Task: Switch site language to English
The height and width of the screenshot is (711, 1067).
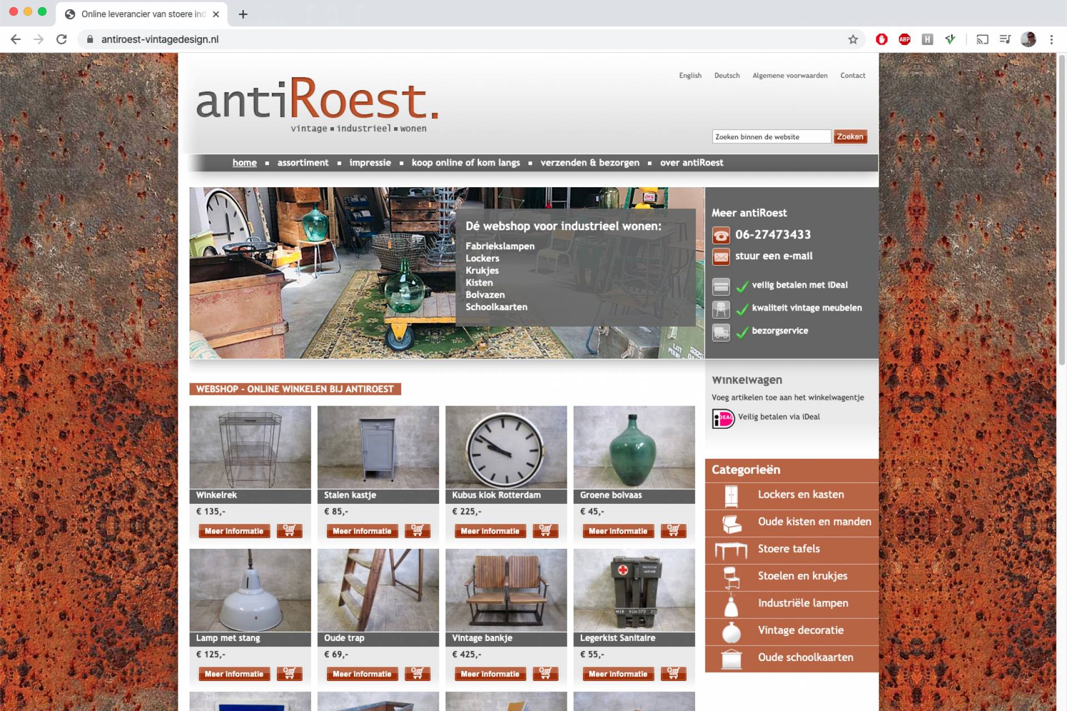Action: 690,76
